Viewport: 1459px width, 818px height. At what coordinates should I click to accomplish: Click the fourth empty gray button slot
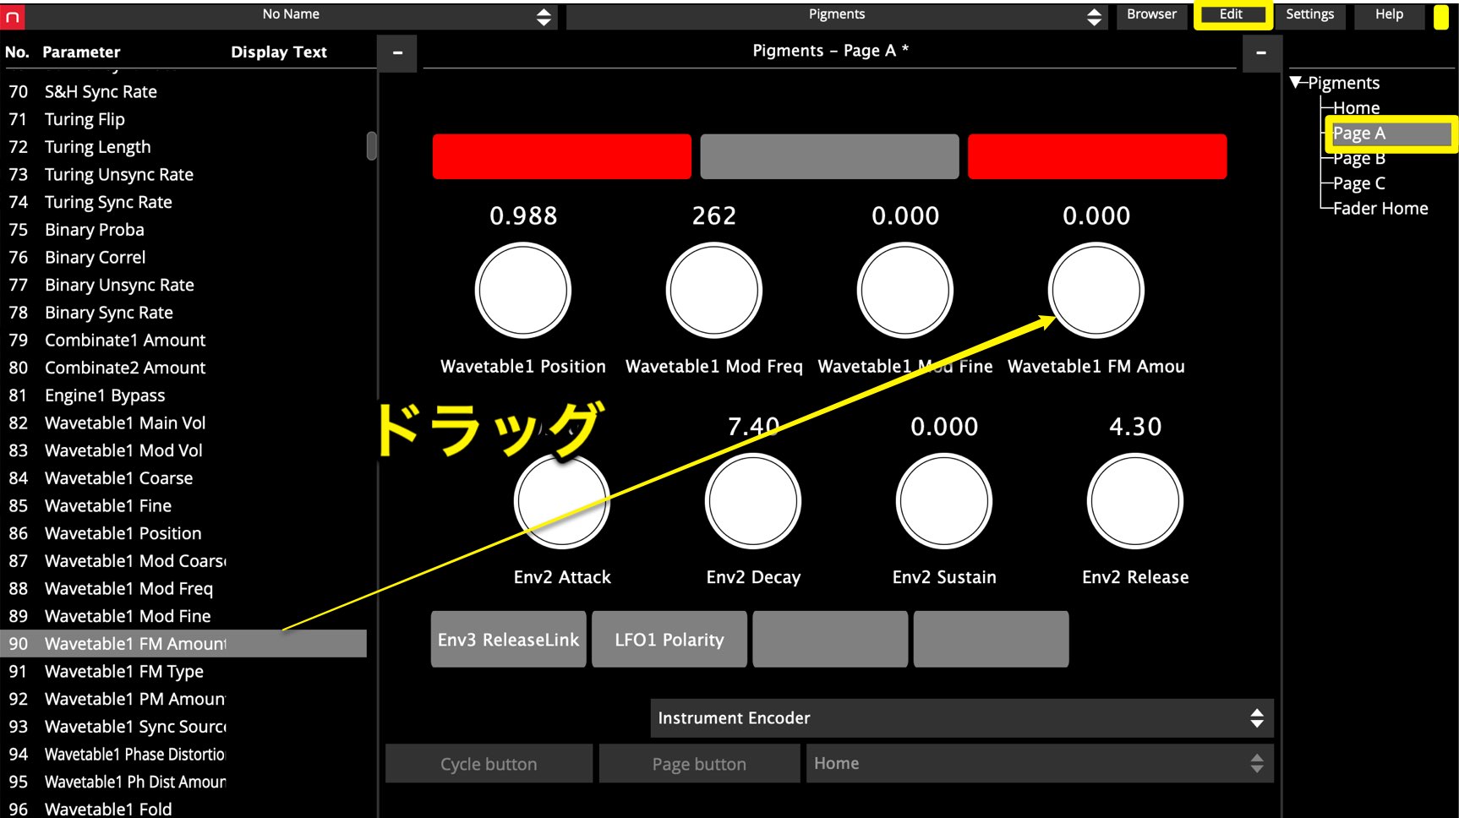point(991,640)
